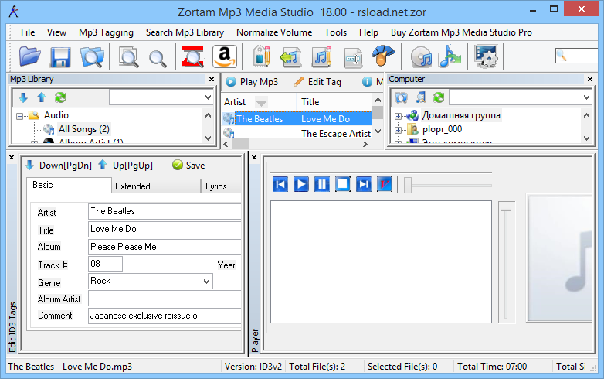
Task: Click the plain magnifying glass toolbar icon
Action: [158, 59]
